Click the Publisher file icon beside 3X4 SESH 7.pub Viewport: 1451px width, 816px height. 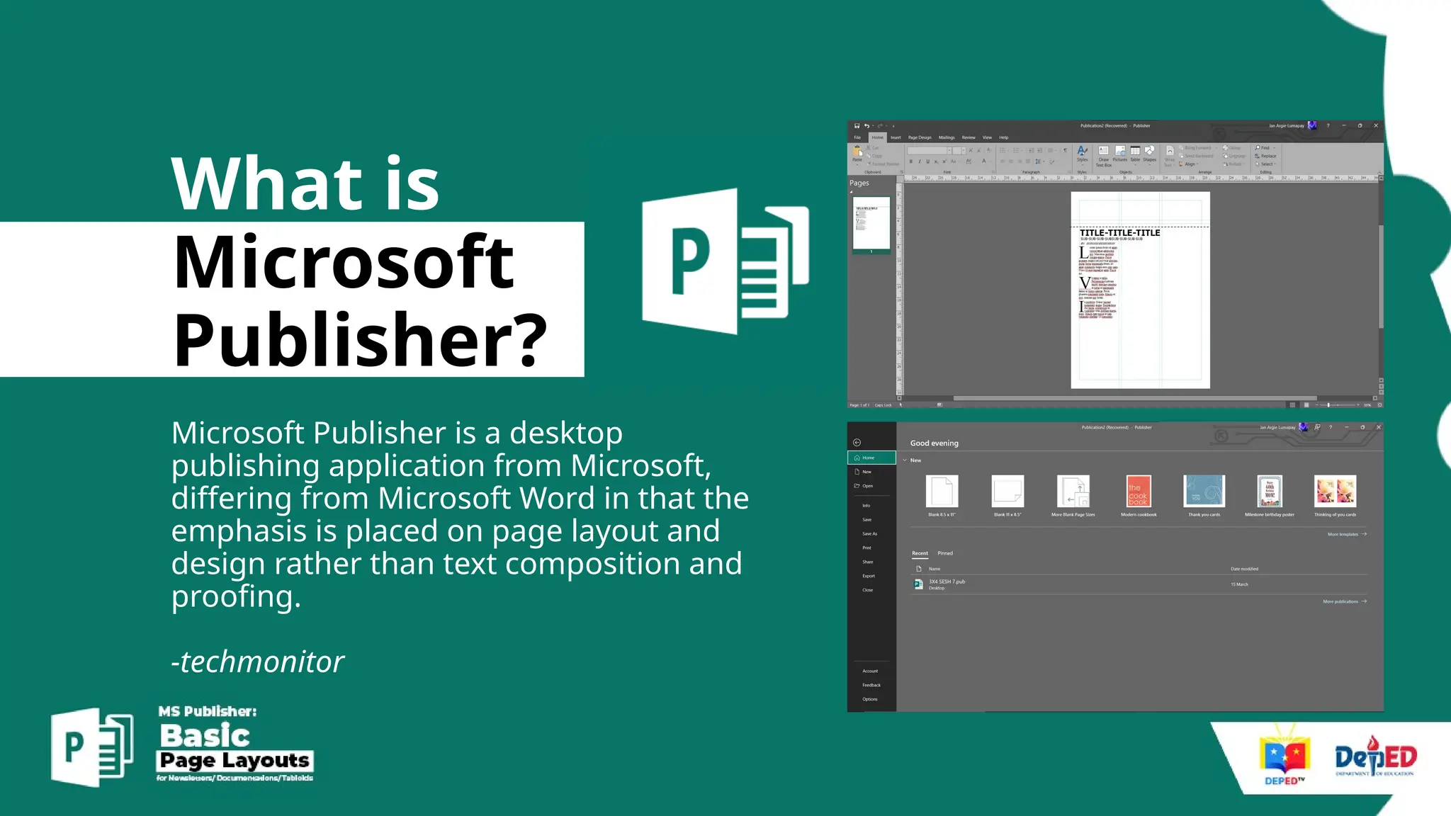[x=918, y=584]
